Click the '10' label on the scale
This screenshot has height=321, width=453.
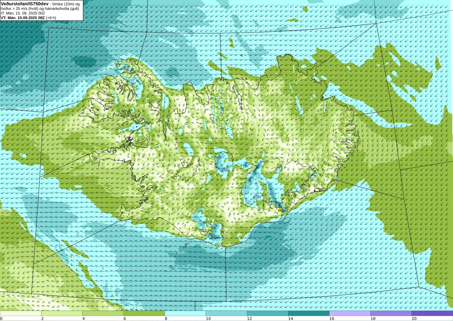click(208, 319)
